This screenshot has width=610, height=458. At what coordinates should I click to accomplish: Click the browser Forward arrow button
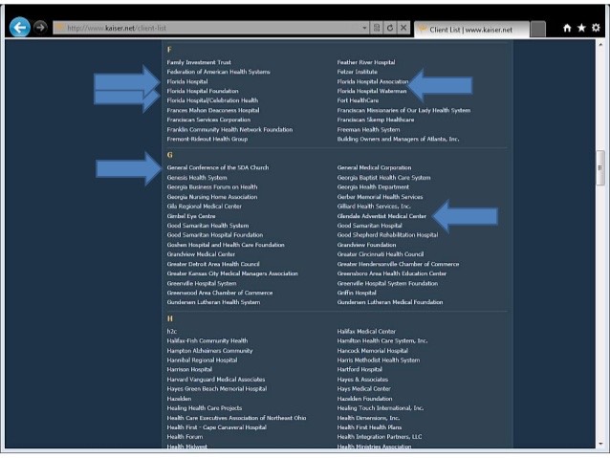pos(40,28)
